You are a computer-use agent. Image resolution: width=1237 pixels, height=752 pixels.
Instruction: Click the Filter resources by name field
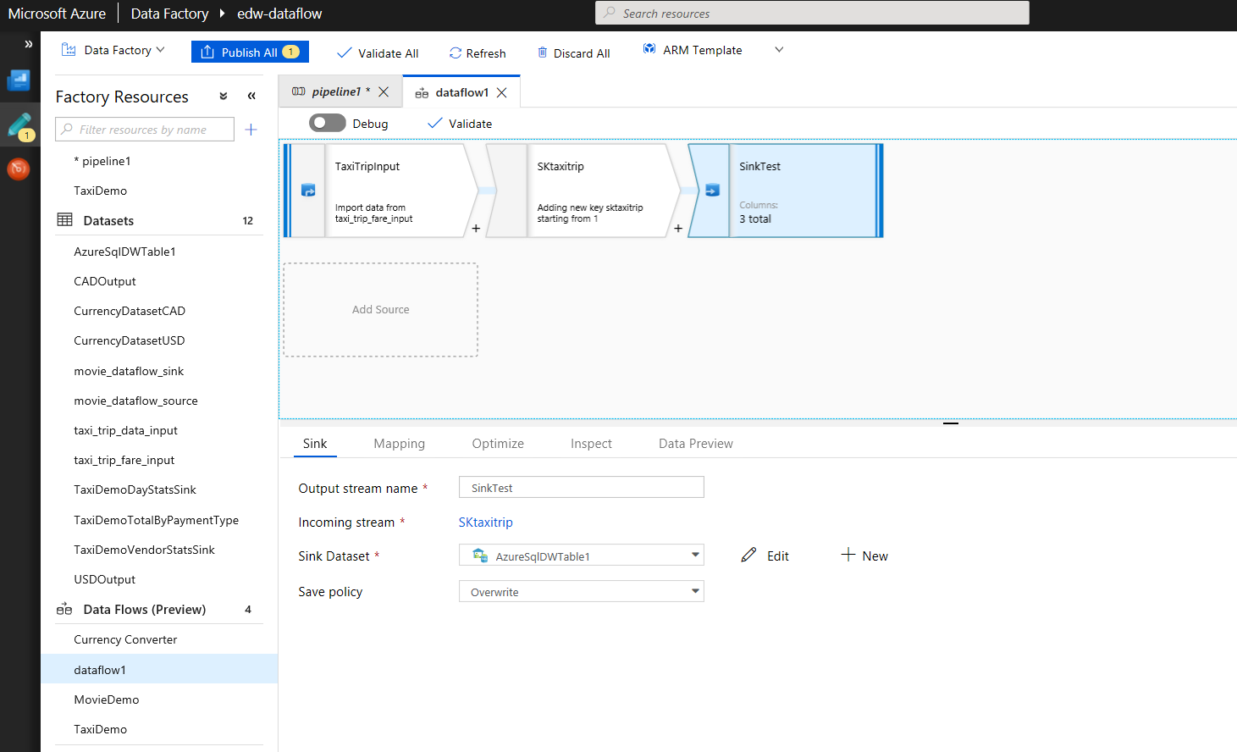145,130
